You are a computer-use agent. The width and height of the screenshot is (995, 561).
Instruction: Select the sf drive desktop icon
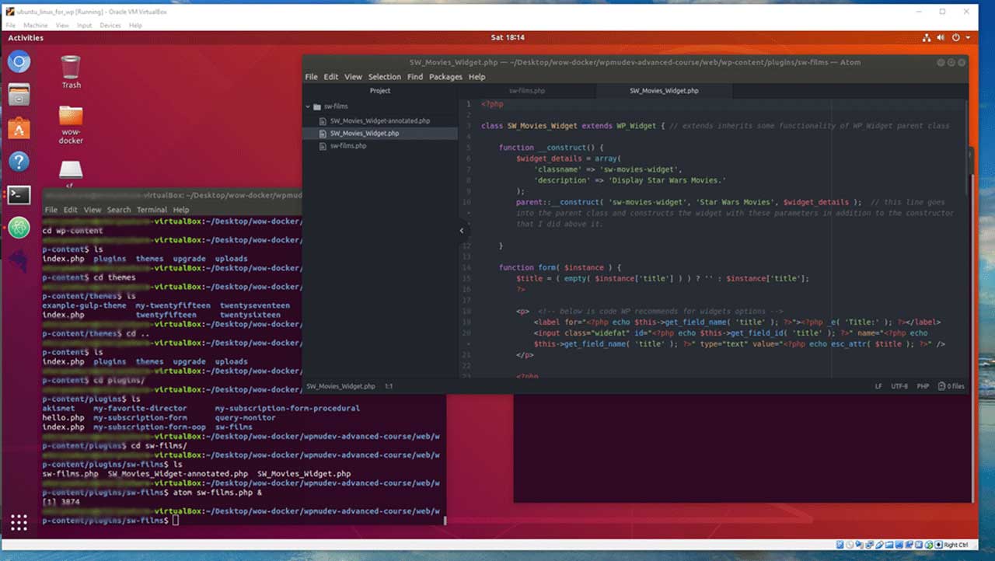(x=71, y=173)
